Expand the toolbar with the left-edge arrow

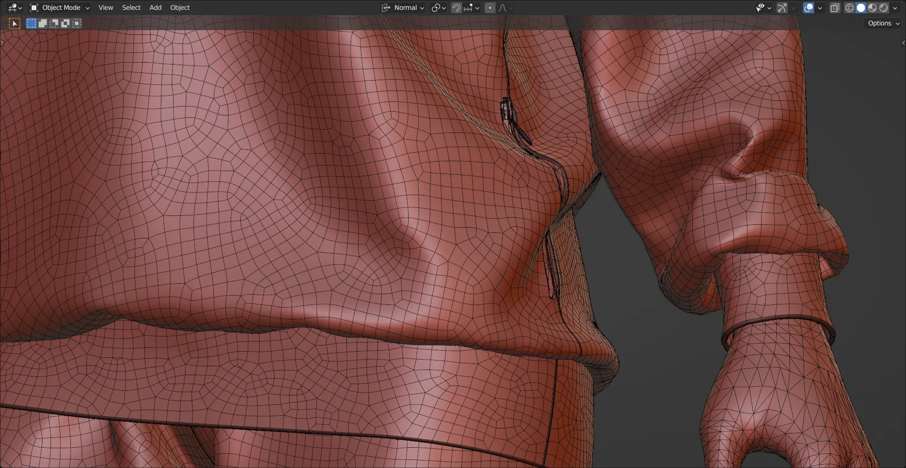[2, 43]
